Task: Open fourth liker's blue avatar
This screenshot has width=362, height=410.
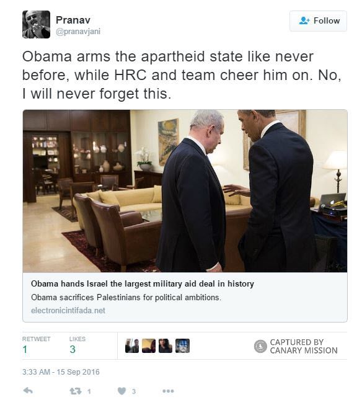Action: [x=182, y=345]
